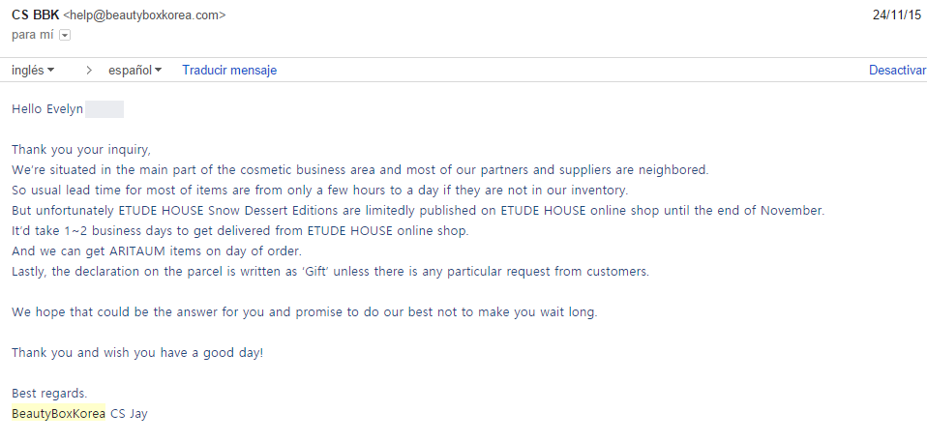Click the email date 24/11/15

click(896, 15)
